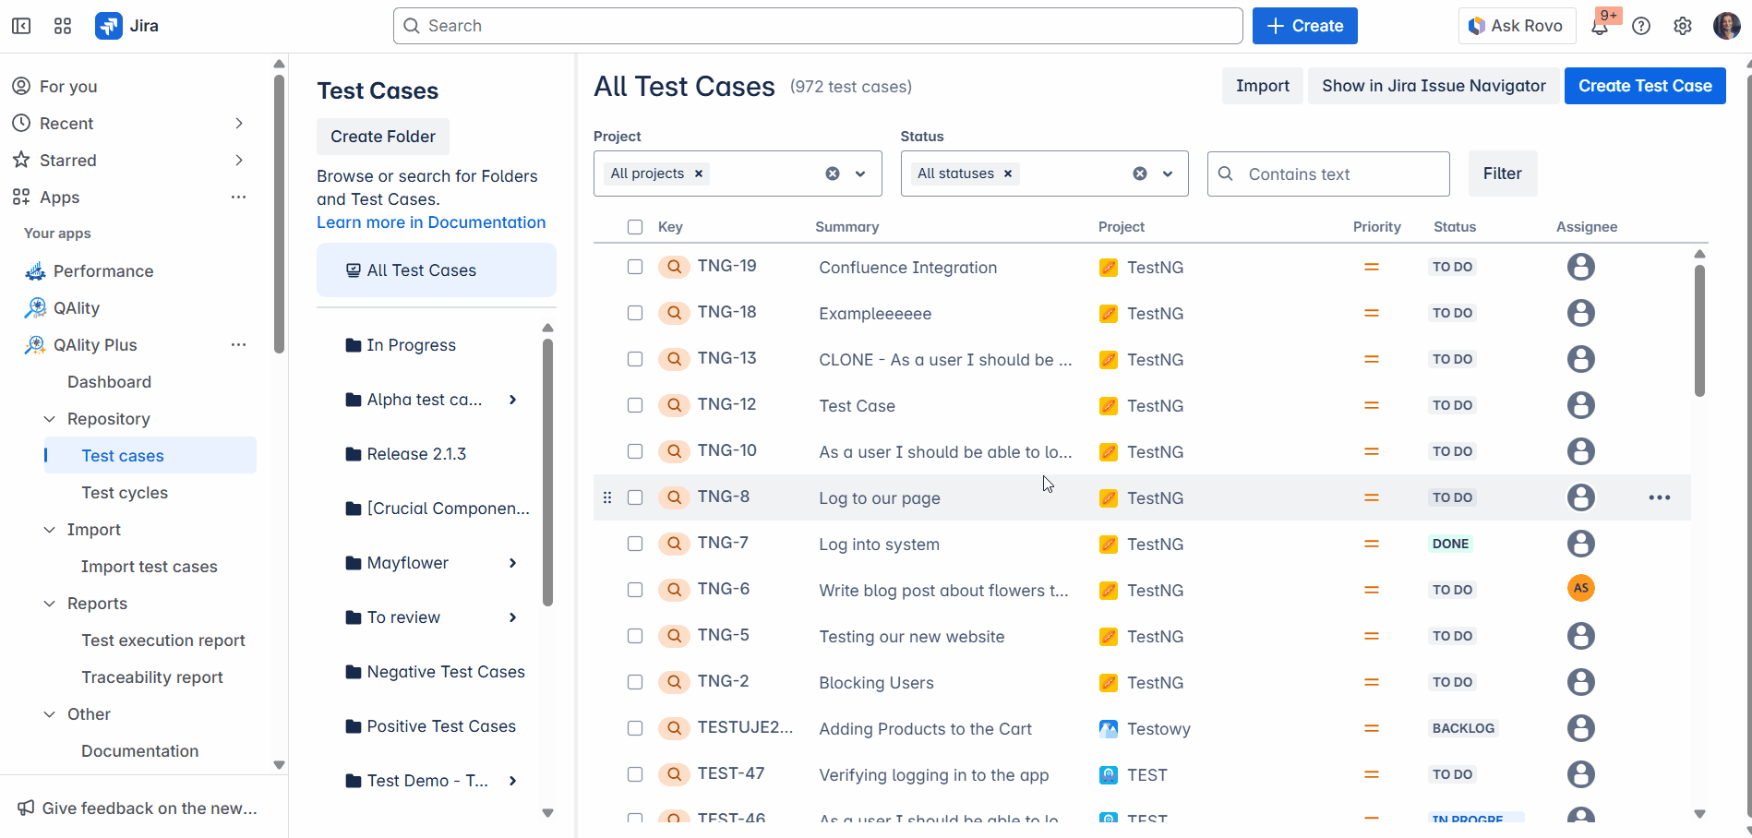1752x838 pixels.
Task: Click the Import button
Action: tap(1262, 86)
